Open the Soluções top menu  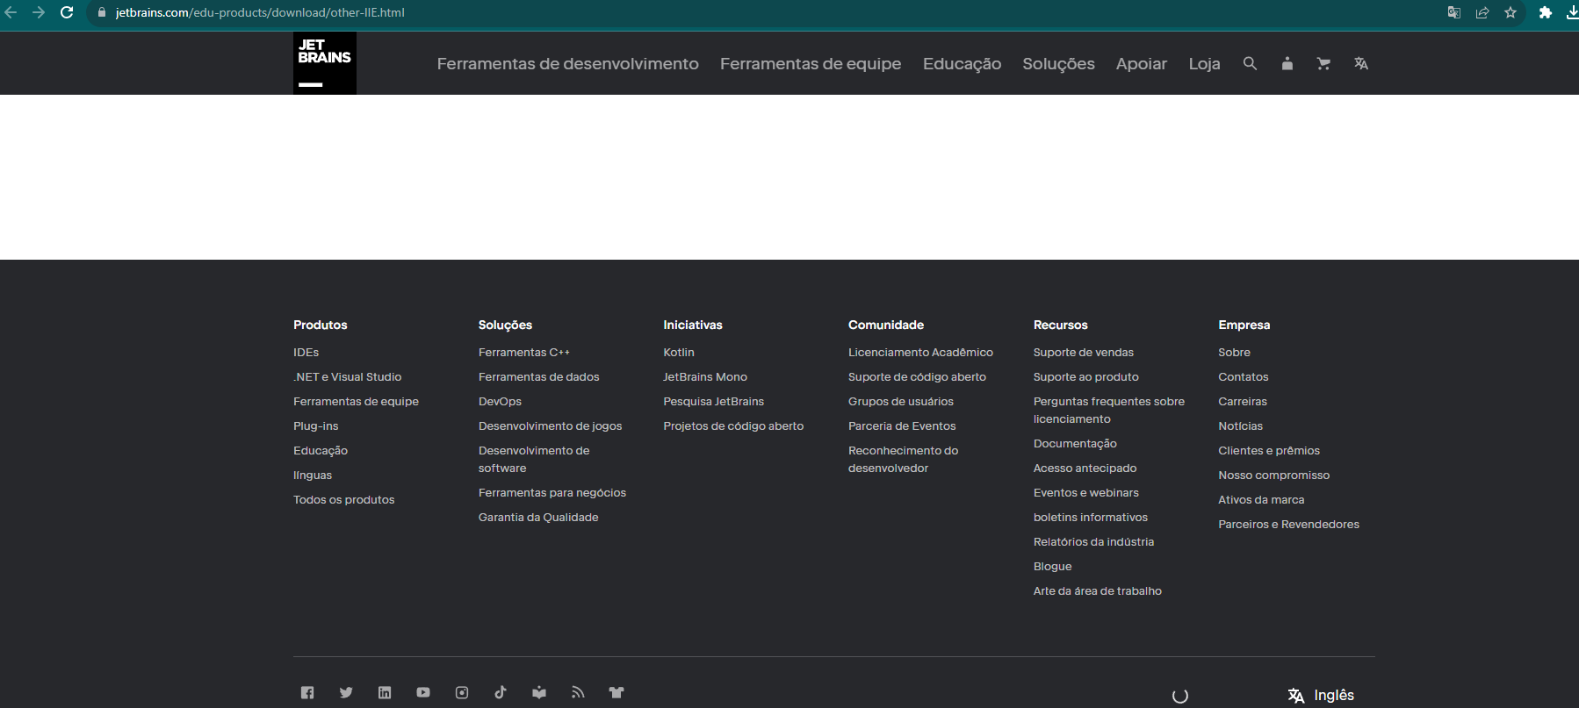tap(1058, 63)
